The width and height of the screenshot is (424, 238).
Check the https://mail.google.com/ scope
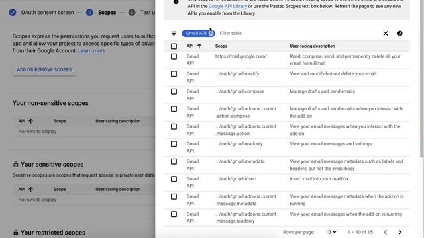pos(174,56)
